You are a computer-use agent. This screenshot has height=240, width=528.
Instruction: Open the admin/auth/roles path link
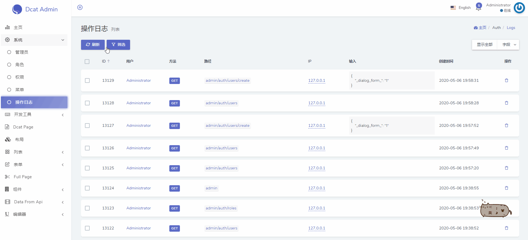(x=221, y=208)
